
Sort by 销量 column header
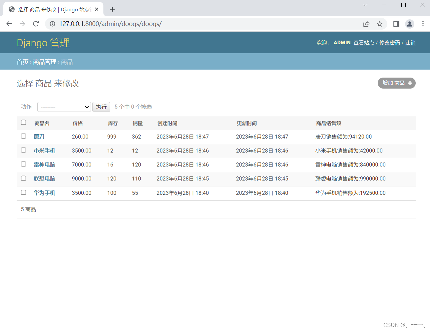tap(138, 123)
